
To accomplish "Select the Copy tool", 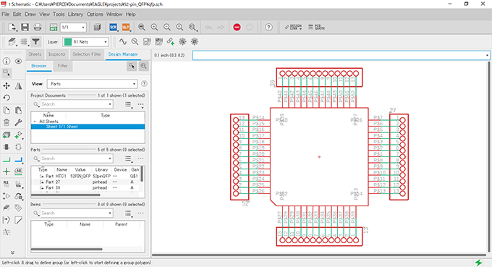I will tap(7, 110).
